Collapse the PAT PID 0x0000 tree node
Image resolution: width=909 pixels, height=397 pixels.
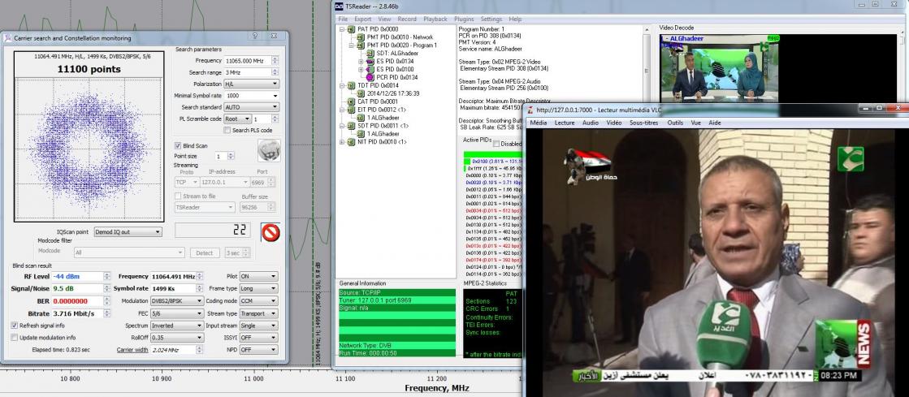click(342, 29)
